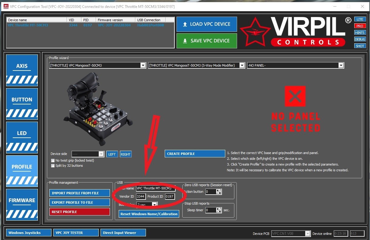Open Direct Input Viewer
This screenshot has height=240, width=370.
(x=123, y=233)
